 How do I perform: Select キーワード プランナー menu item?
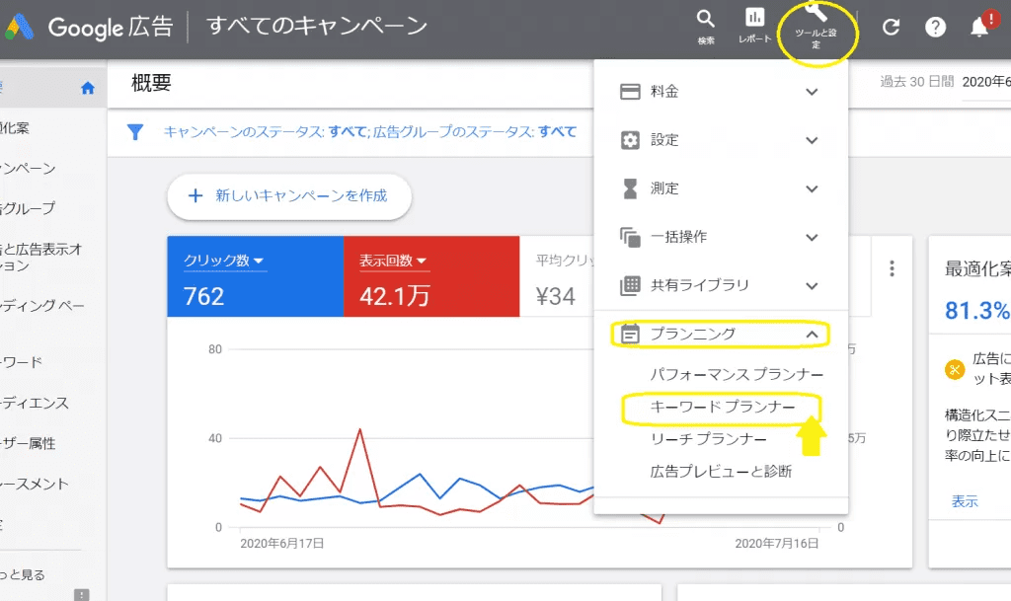tap(722, 407)
